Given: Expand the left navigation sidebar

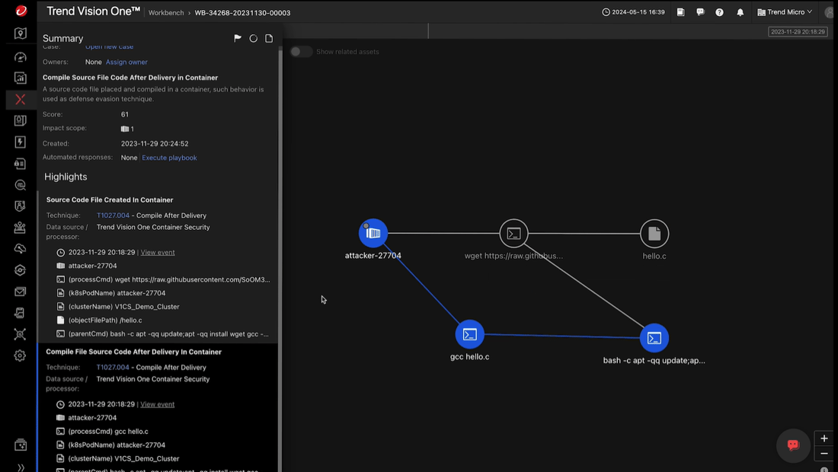Looking at the screenshot, I should (21, 467).
